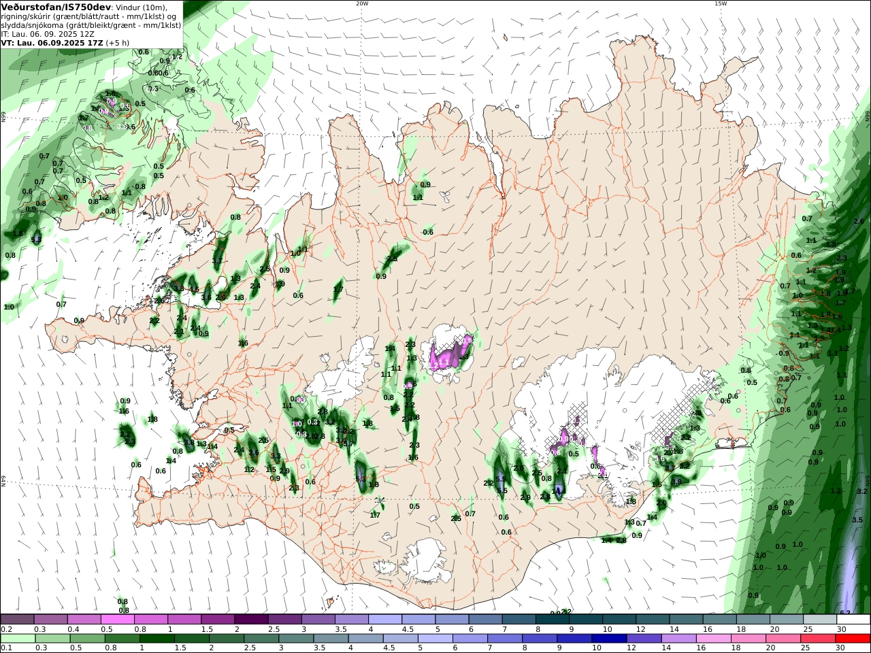Pick the sleet/snow scale swatch starting at 0.2

tap(17, 619)
